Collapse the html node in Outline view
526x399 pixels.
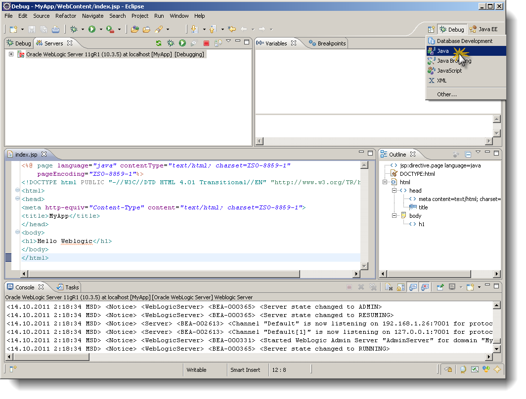(x=385, y=182)
